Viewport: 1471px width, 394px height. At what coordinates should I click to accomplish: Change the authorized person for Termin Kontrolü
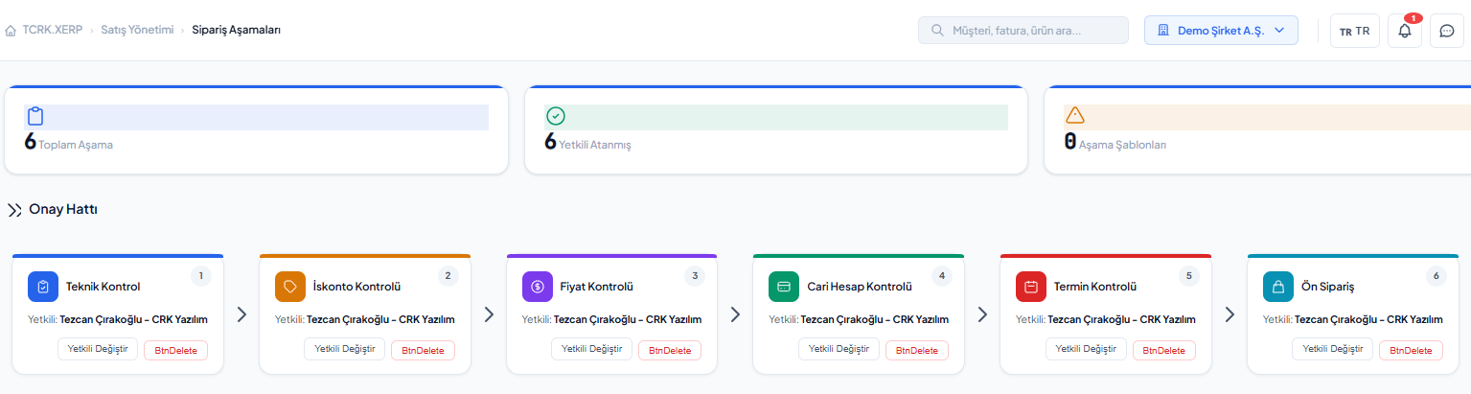(x=1087, y=349)
